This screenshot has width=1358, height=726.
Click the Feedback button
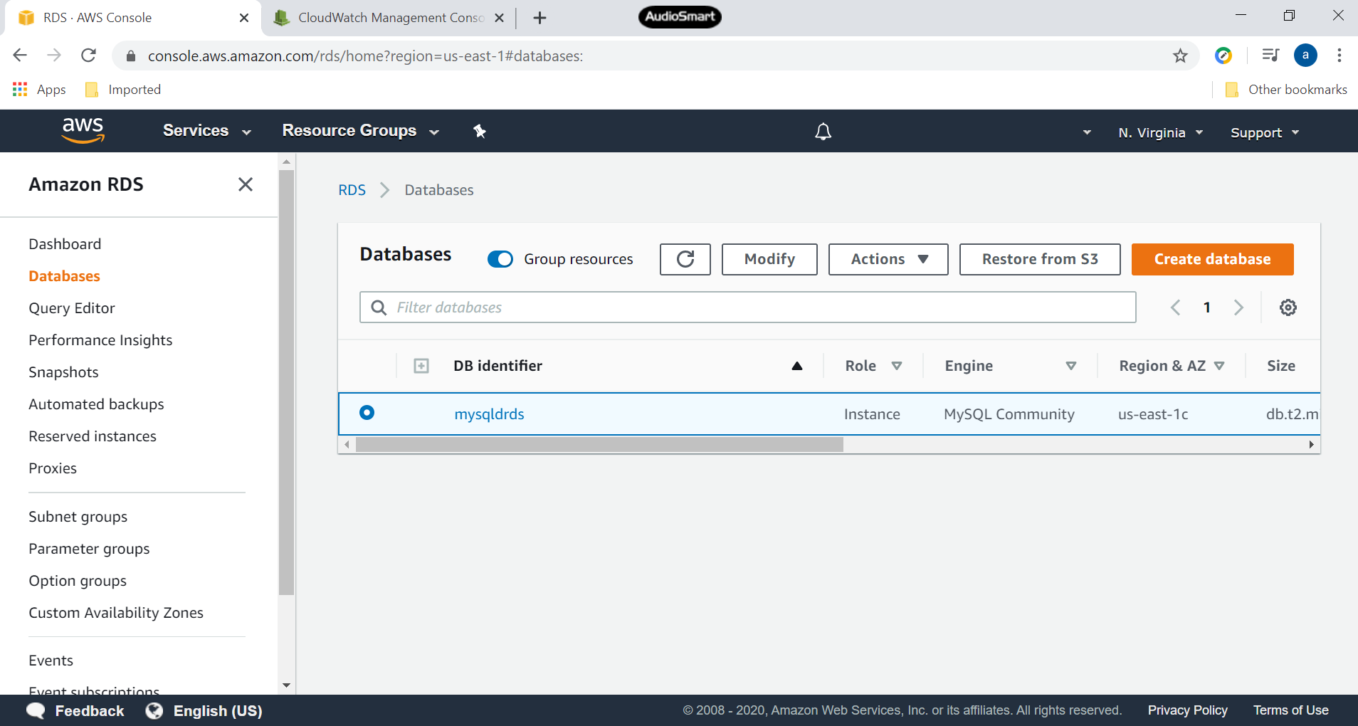(75, 710)
